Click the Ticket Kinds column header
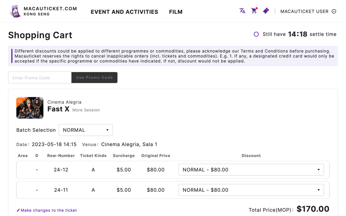The height and width of the screenshot is (216, 346). 93,156
